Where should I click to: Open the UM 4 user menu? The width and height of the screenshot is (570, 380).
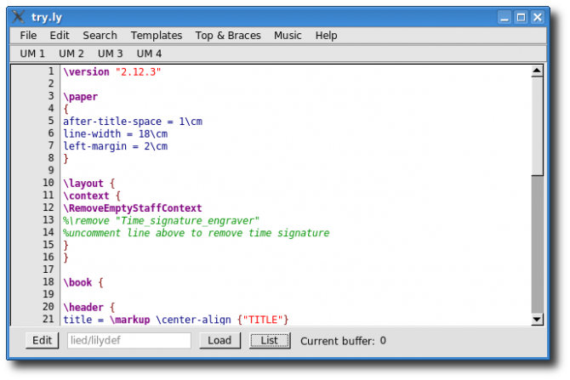coord(149,54)
